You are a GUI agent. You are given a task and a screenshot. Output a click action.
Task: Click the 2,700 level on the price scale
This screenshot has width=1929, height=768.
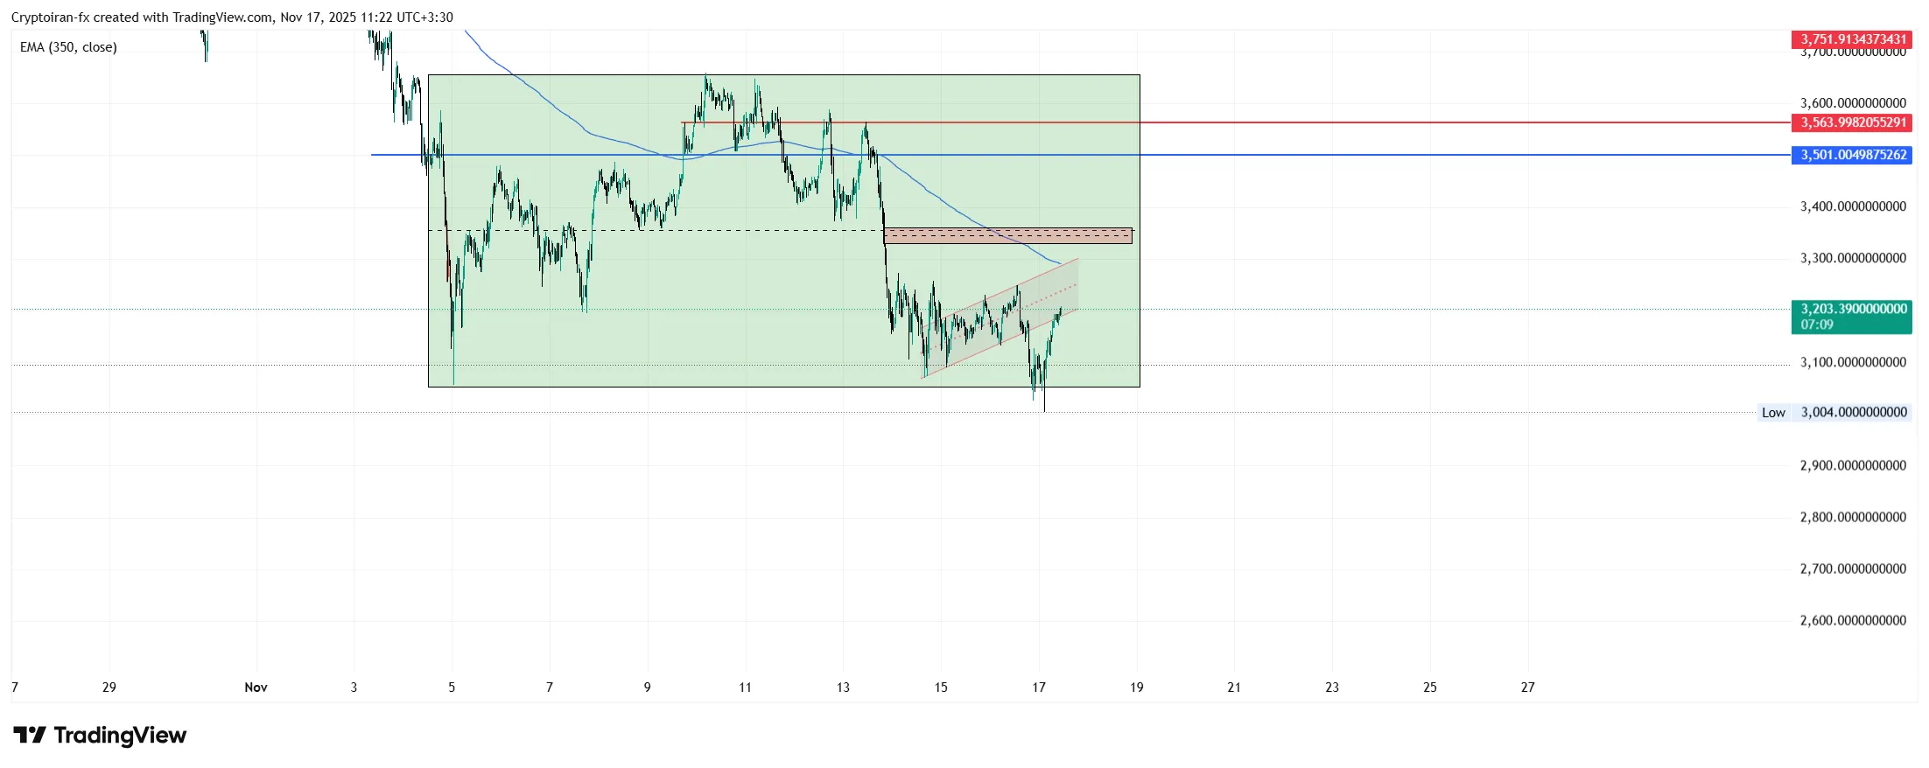click(x=1853, y=569)
